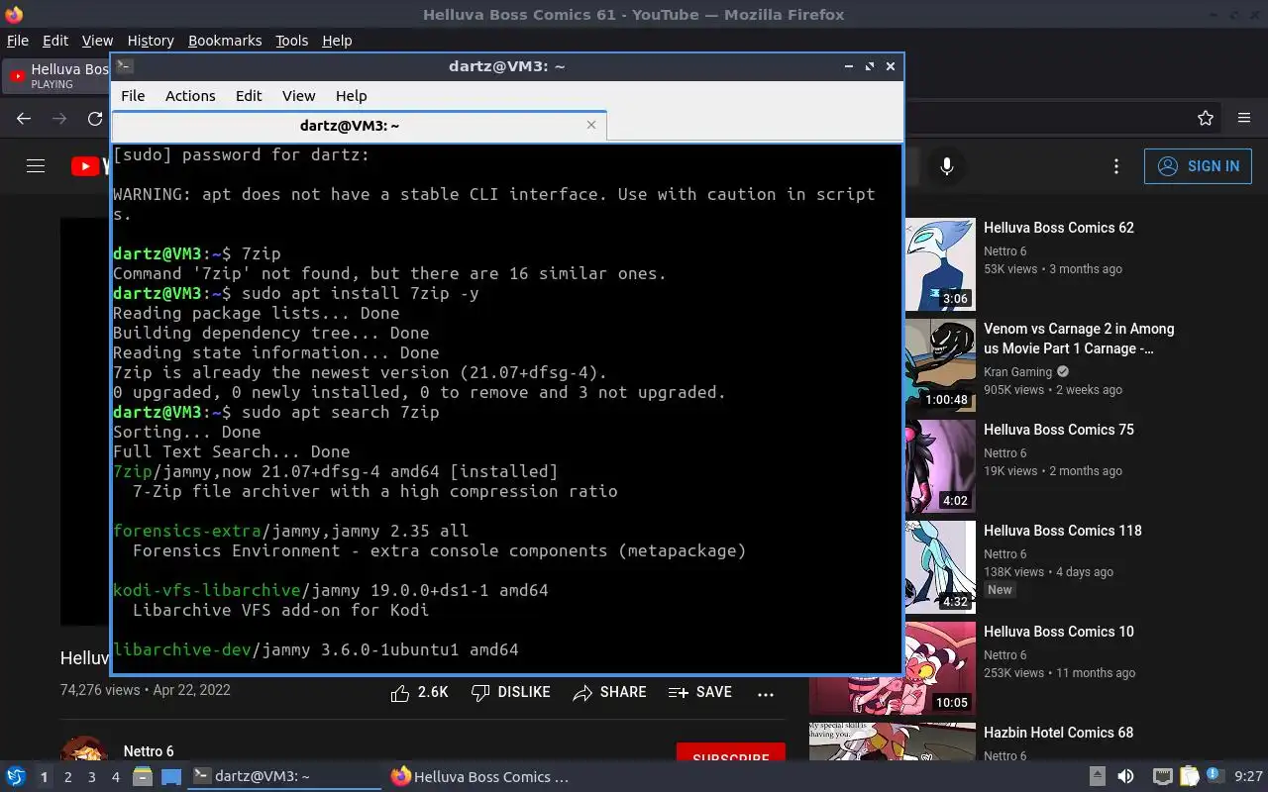Open more actions ellipsis below video
The width and height of the screenshot is (1268, 792).
765,694
